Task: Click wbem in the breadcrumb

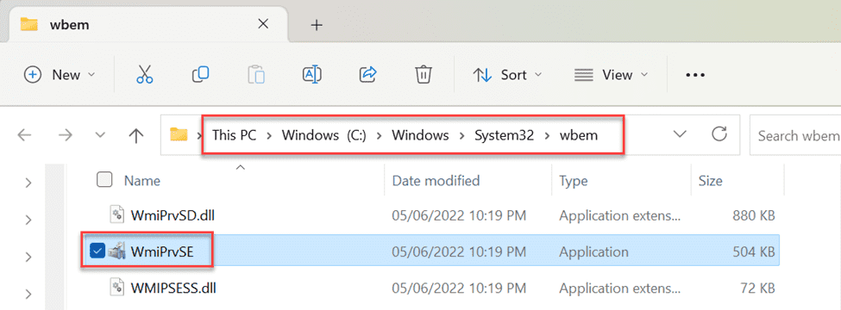Action: pyautogui.click(x=579, y=135)
